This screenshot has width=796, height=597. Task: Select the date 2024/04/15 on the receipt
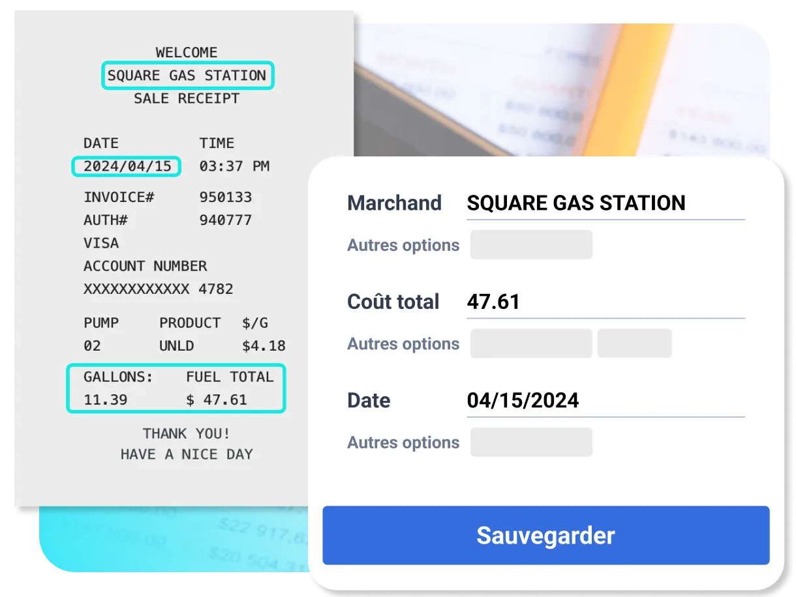127,166
